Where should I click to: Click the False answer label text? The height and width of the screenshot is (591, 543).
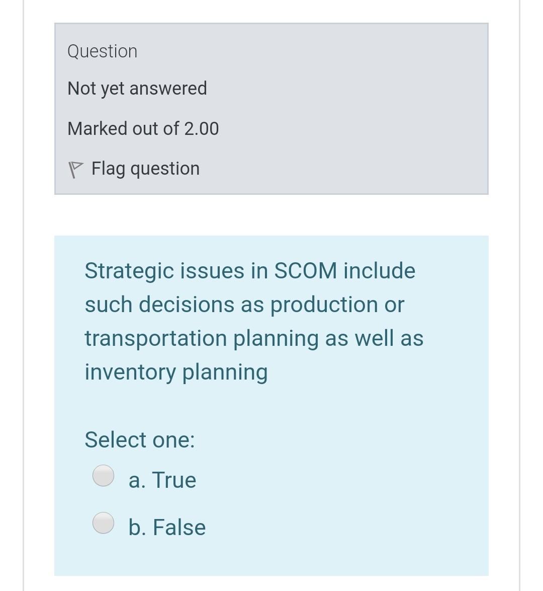click(x=167, y=527)
